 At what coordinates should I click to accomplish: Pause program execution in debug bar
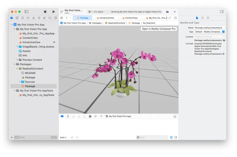[x=68, y=116]
